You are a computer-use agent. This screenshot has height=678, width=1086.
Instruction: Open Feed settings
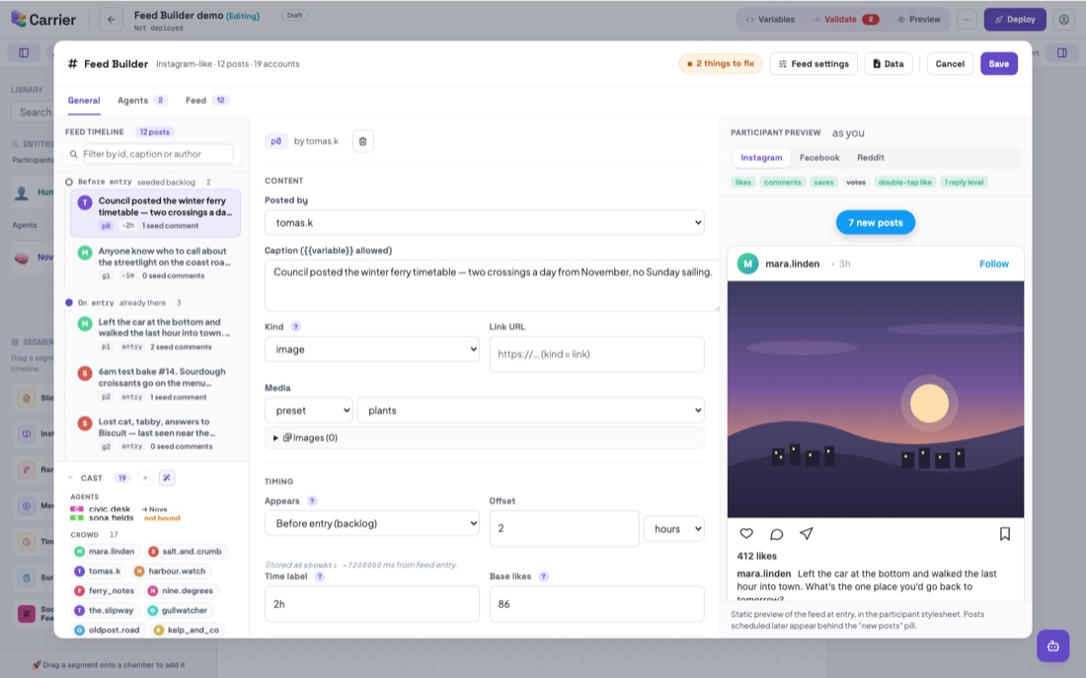tap(814, 64)
